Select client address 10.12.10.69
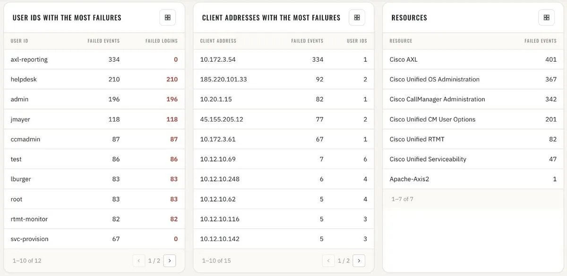Image resolution: width=567 pixels, height=276 pixels. (218, 159)
